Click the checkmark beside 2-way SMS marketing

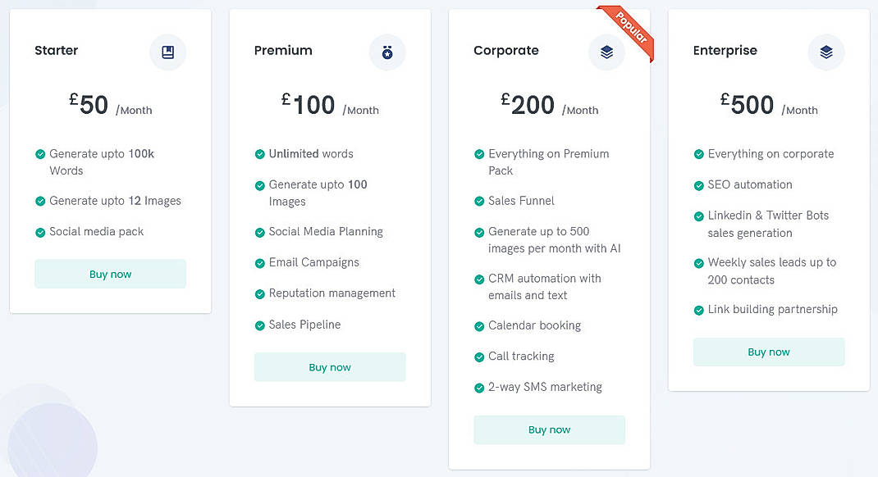[479, 387]
